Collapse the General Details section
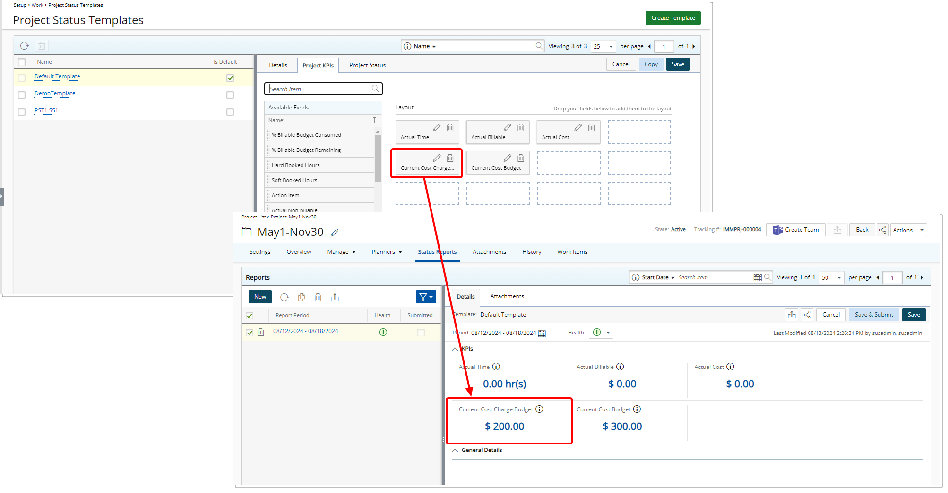This screenshot has width=948, height=493. 455,450
